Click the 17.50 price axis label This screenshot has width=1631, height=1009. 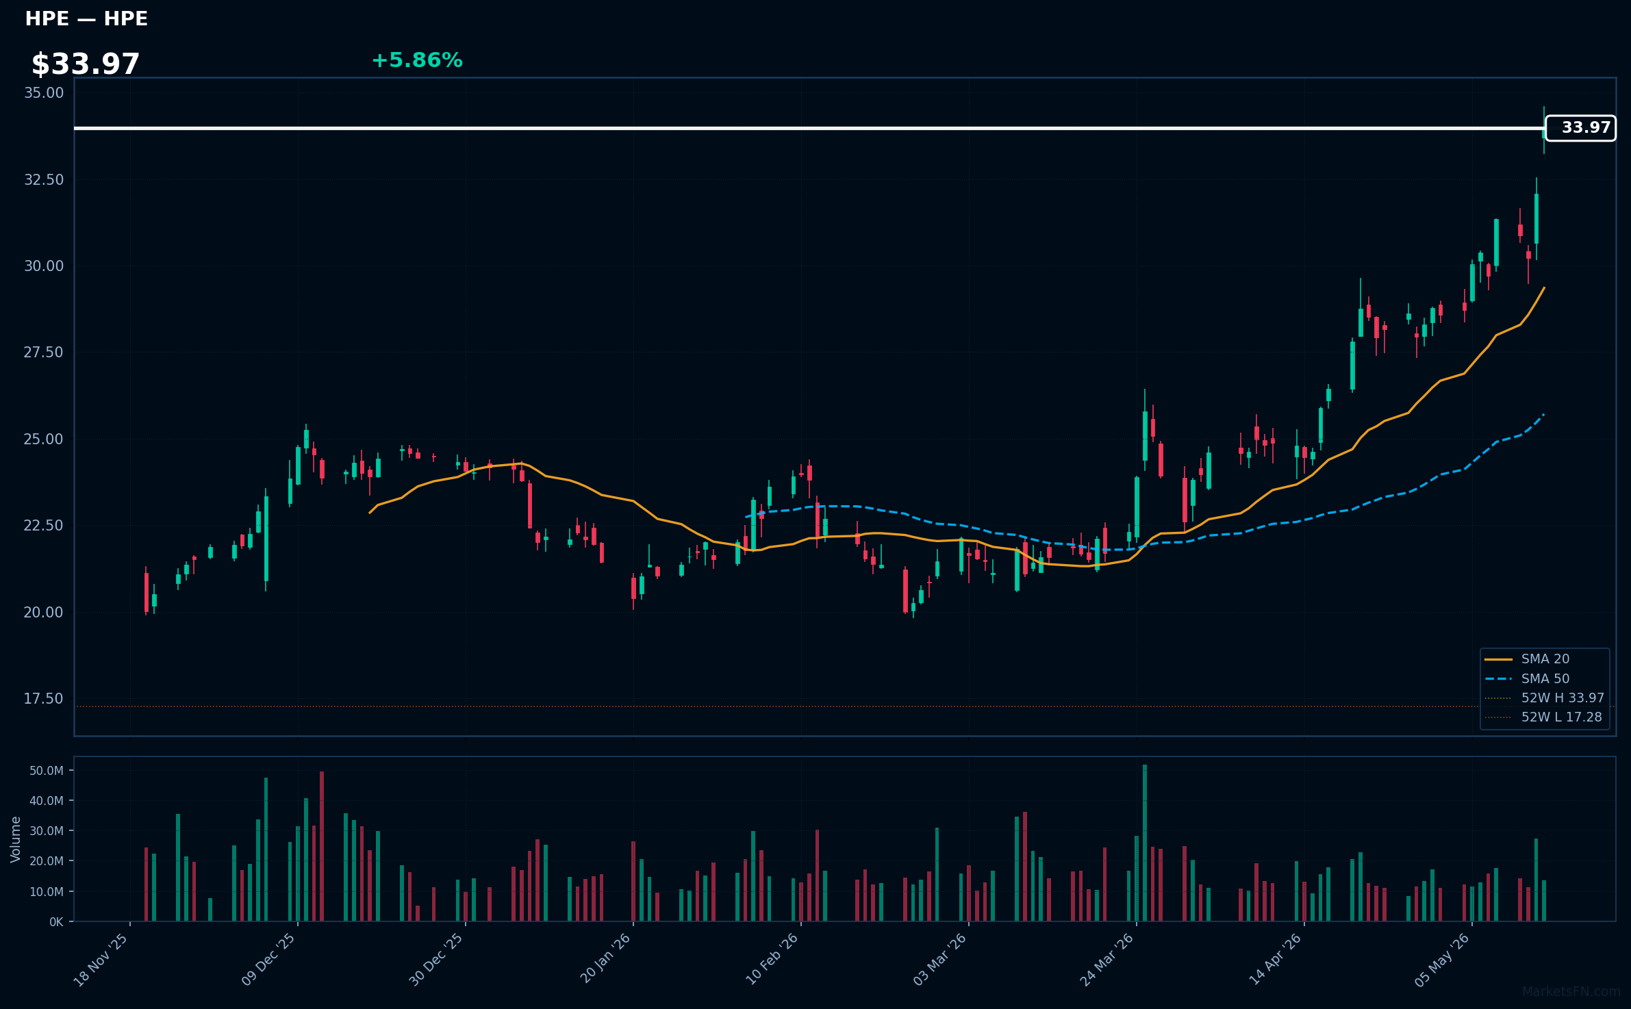(x=44, y=699)
